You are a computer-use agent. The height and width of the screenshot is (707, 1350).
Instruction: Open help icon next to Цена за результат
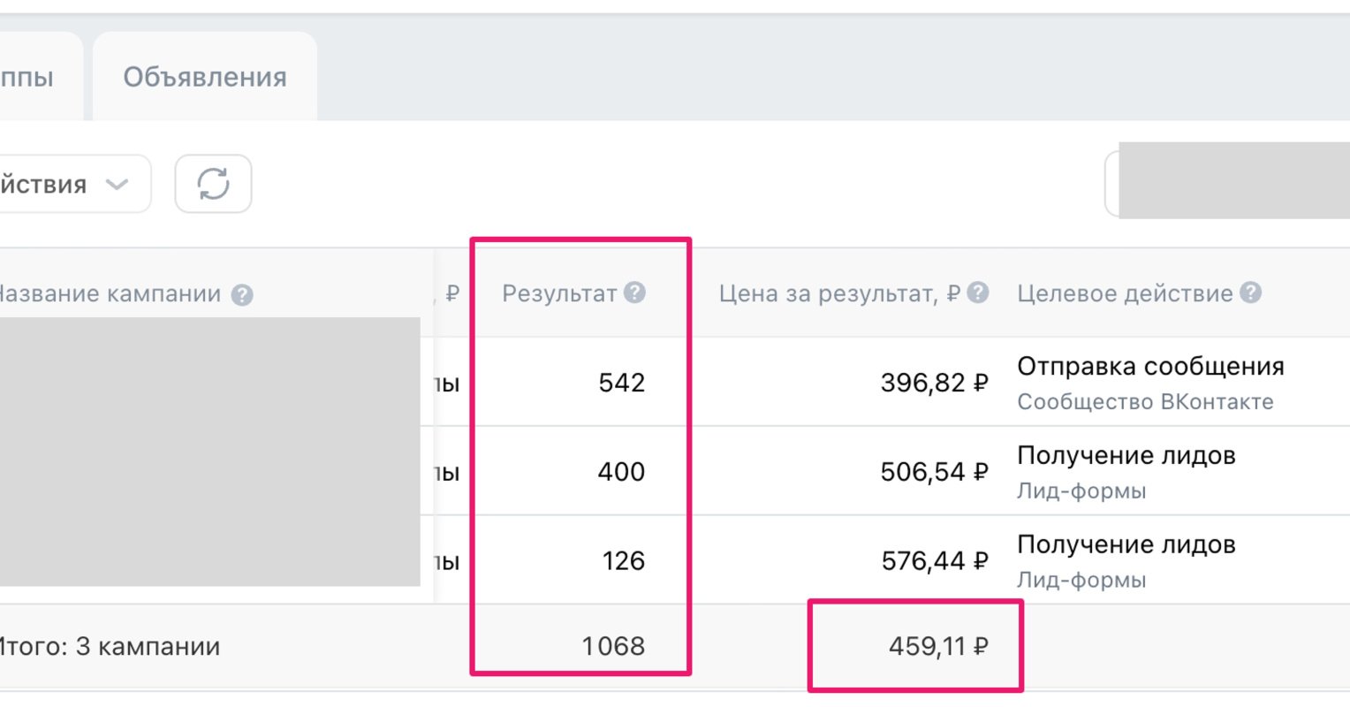[x=977, y=293]
